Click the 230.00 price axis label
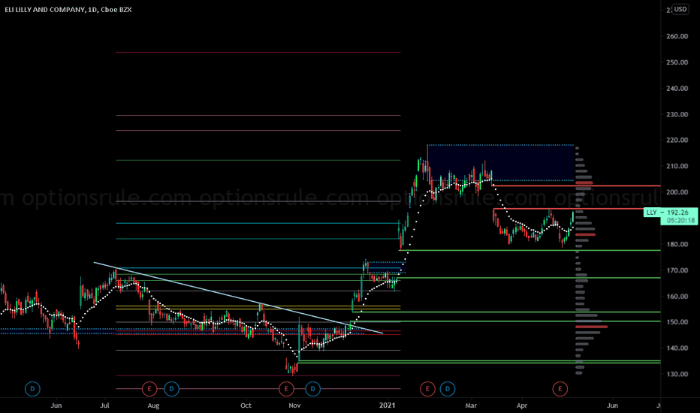 (x=677, y=114)
